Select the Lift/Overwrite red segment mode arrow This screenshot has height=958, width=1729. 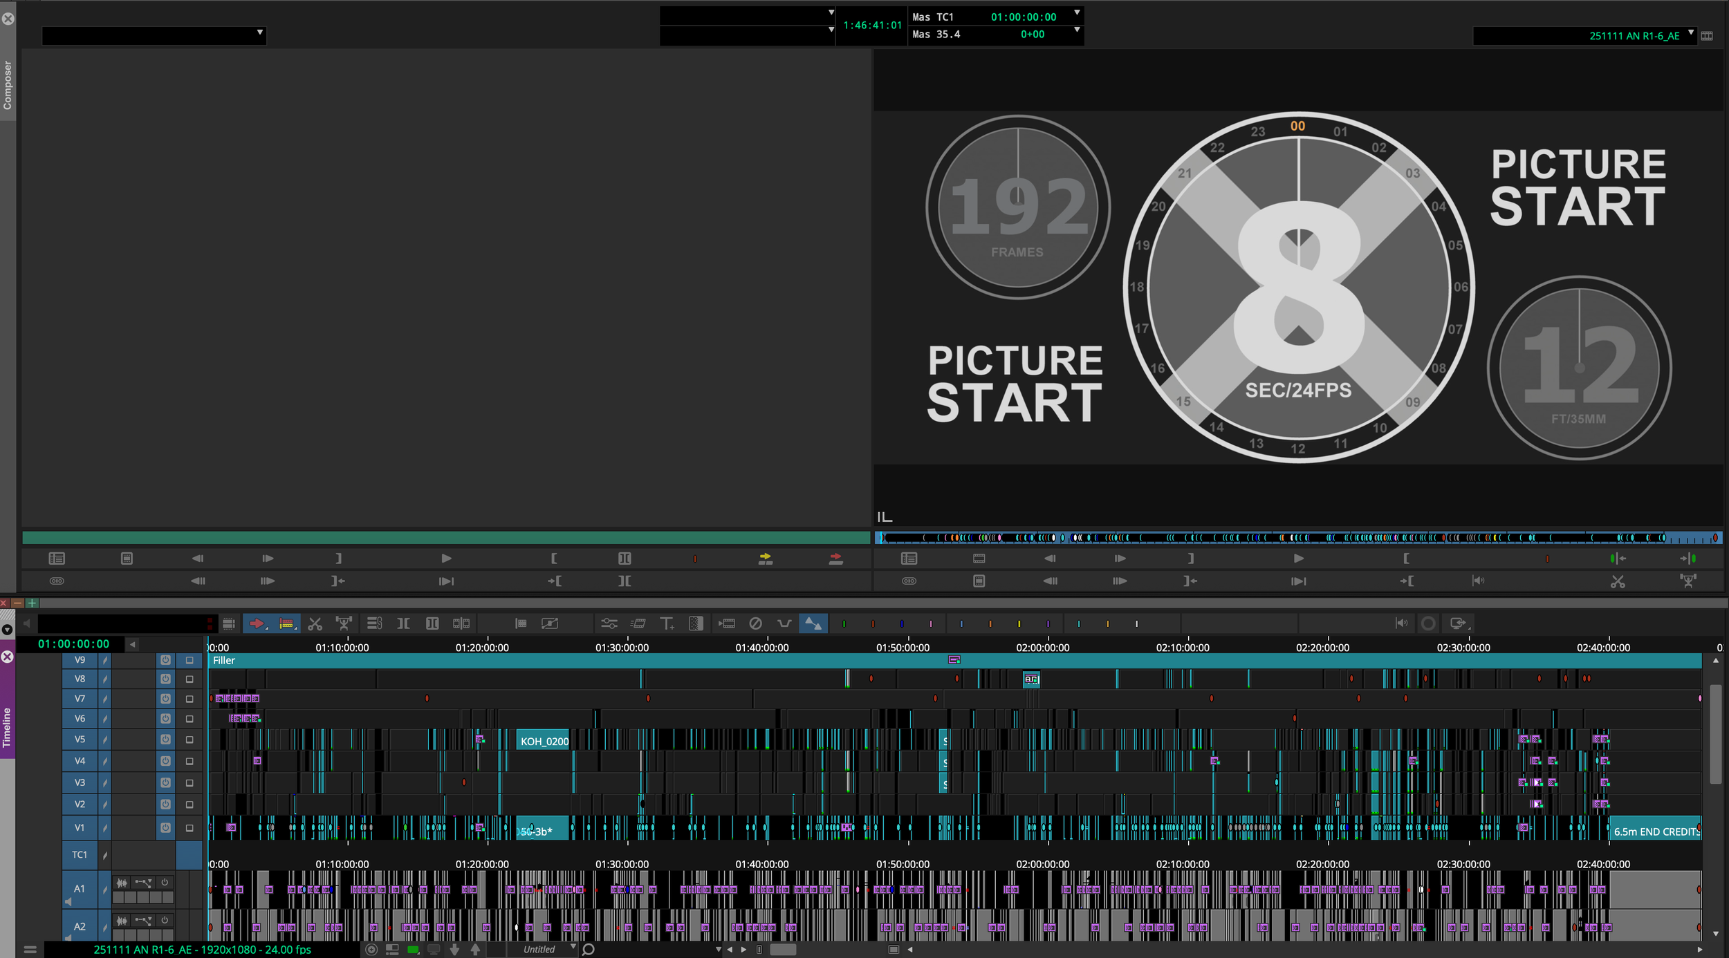point(257,623)
